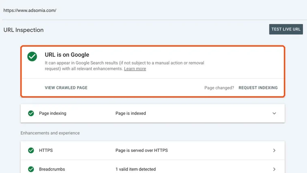Image resolution: width=307 pixels, height=173 pixels.
Task: Open the Learn more link
Action: [x=135, y=69]
